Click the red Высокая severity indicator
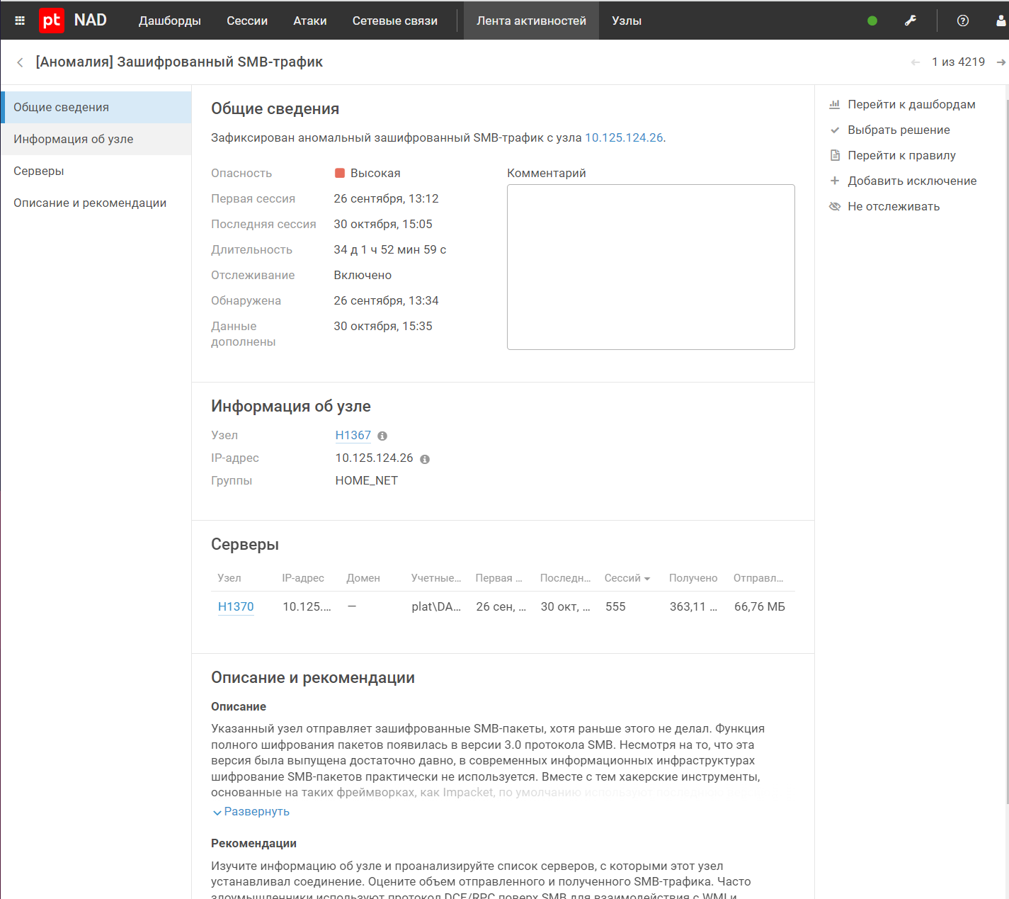 340,173
